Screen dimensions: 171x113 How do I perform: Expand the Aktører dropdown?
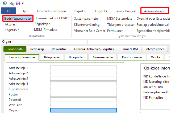point(11,24)
